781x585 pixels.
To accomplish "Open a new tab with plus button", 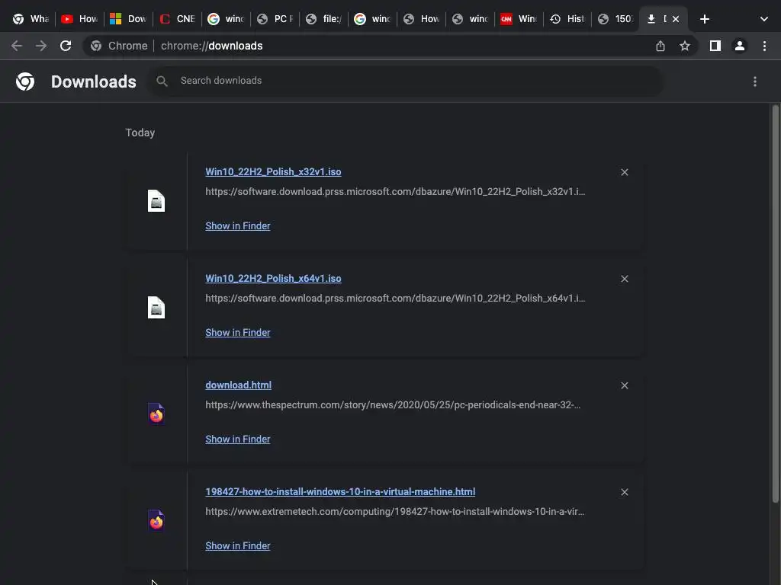I will coord(704,19).
